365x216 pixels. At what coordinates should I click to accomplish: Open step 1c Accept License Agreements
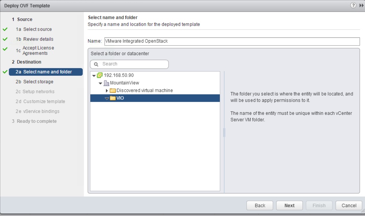38,51
